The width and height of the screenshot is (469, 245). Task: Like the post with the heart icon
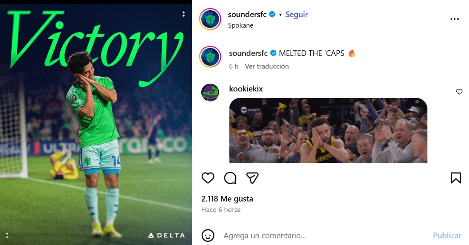(208, 178)
